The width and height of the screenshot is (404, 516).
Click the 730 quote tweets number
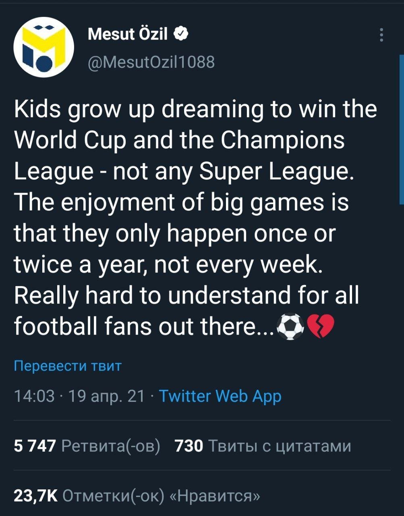[189, 446]
